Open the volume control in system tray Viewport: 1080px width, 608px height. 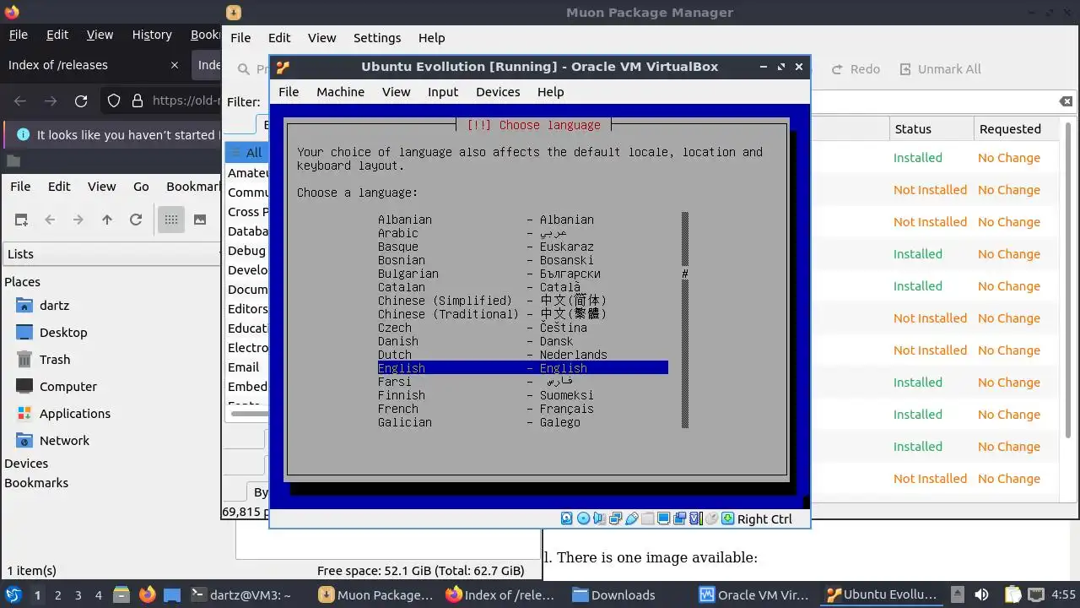coord(981,594)
